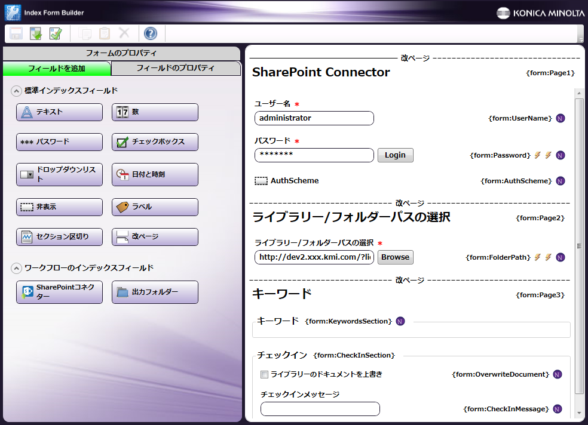Click second lightning icon next to {form:Password}
Viewport: 588px width, 425px height.
548,155
